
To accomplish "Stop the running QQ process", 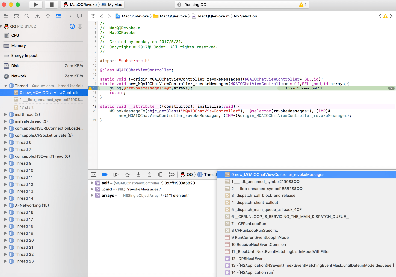I will (51, 5).
